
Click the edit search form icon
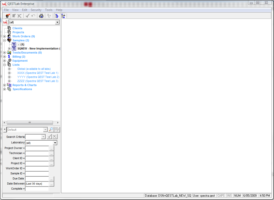pyautogui.click(x=57, y=130)
